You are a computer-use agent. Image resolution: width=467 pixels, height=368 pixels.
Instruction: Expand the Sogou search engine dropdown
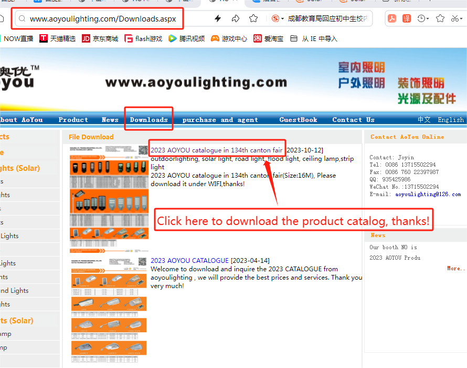point(278,19)
